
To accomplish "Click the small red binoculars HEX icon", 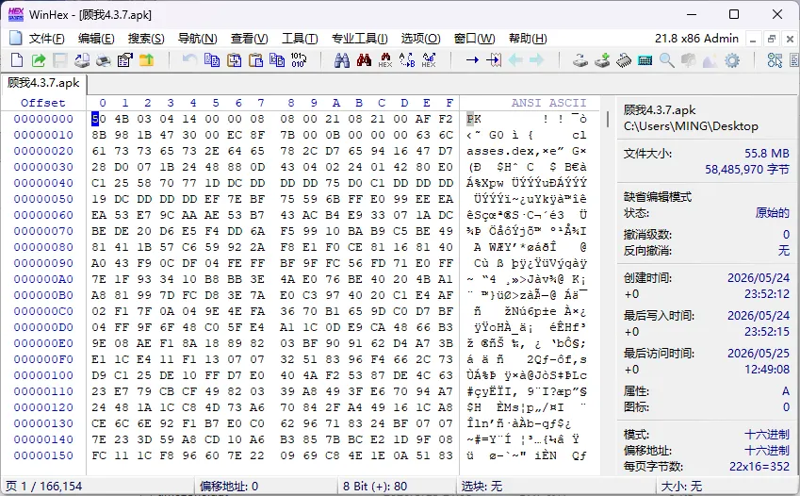I will (385, 60).
